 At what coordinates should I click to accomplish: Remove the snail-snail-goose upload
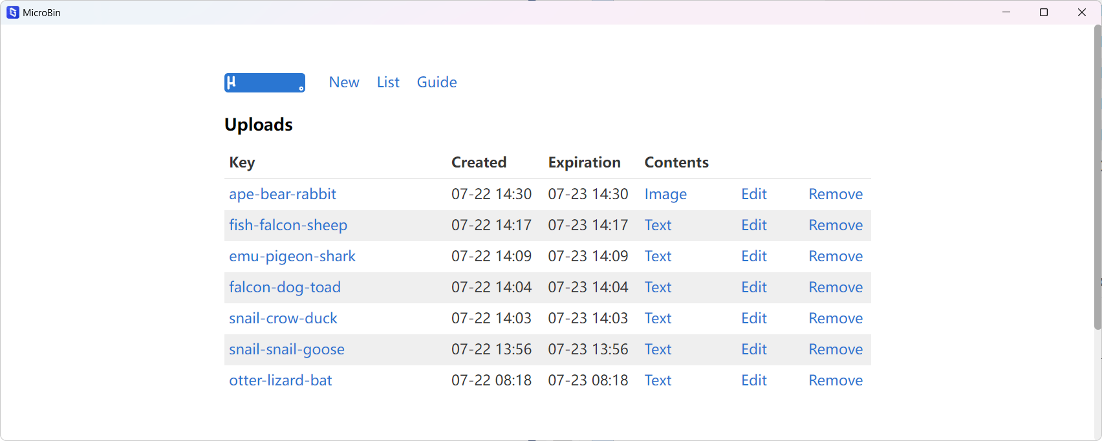tap(836, 349)
